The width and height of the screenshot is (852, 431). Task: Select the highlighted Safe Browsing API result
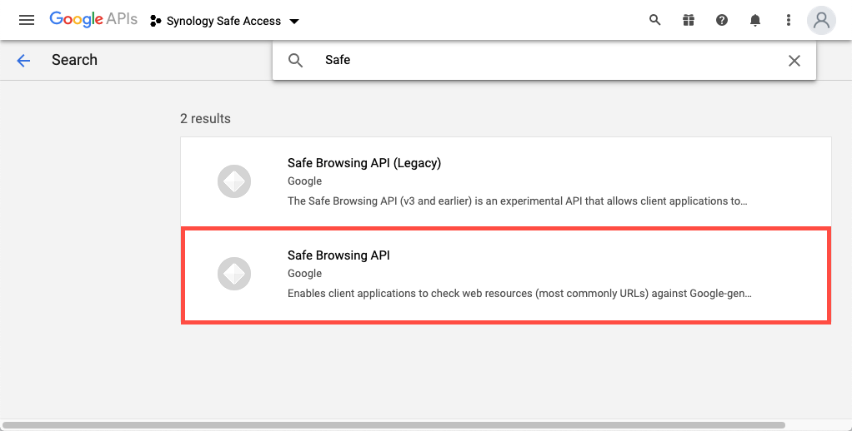(506, 275)
